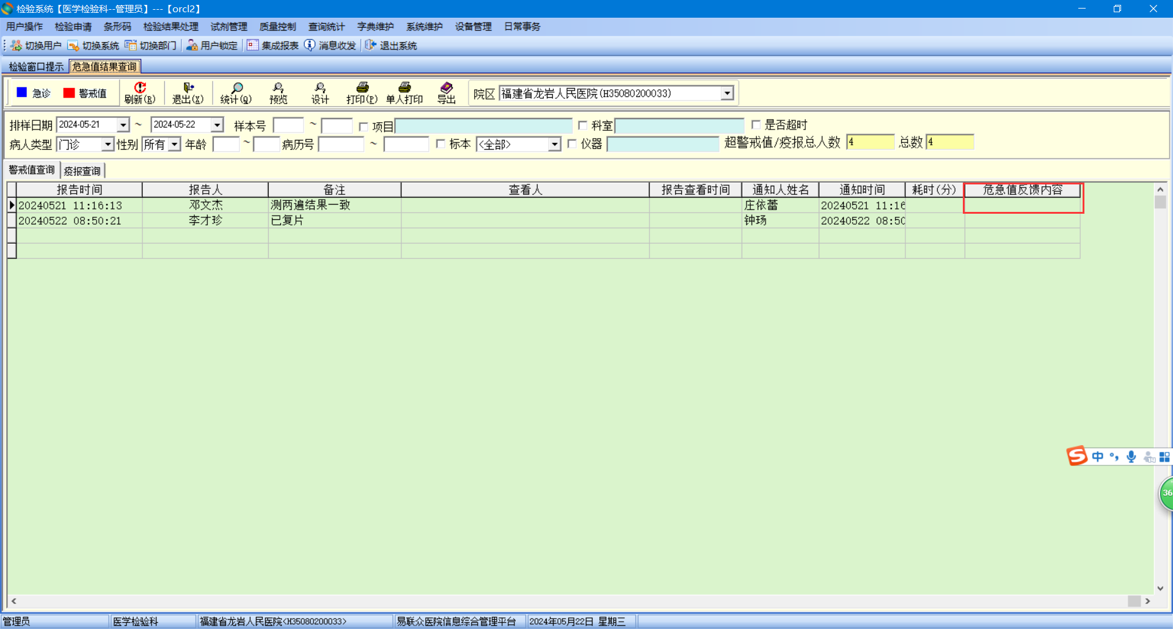Click the 单人打印 single print icon
The image size is (1173, 629).
404,88
